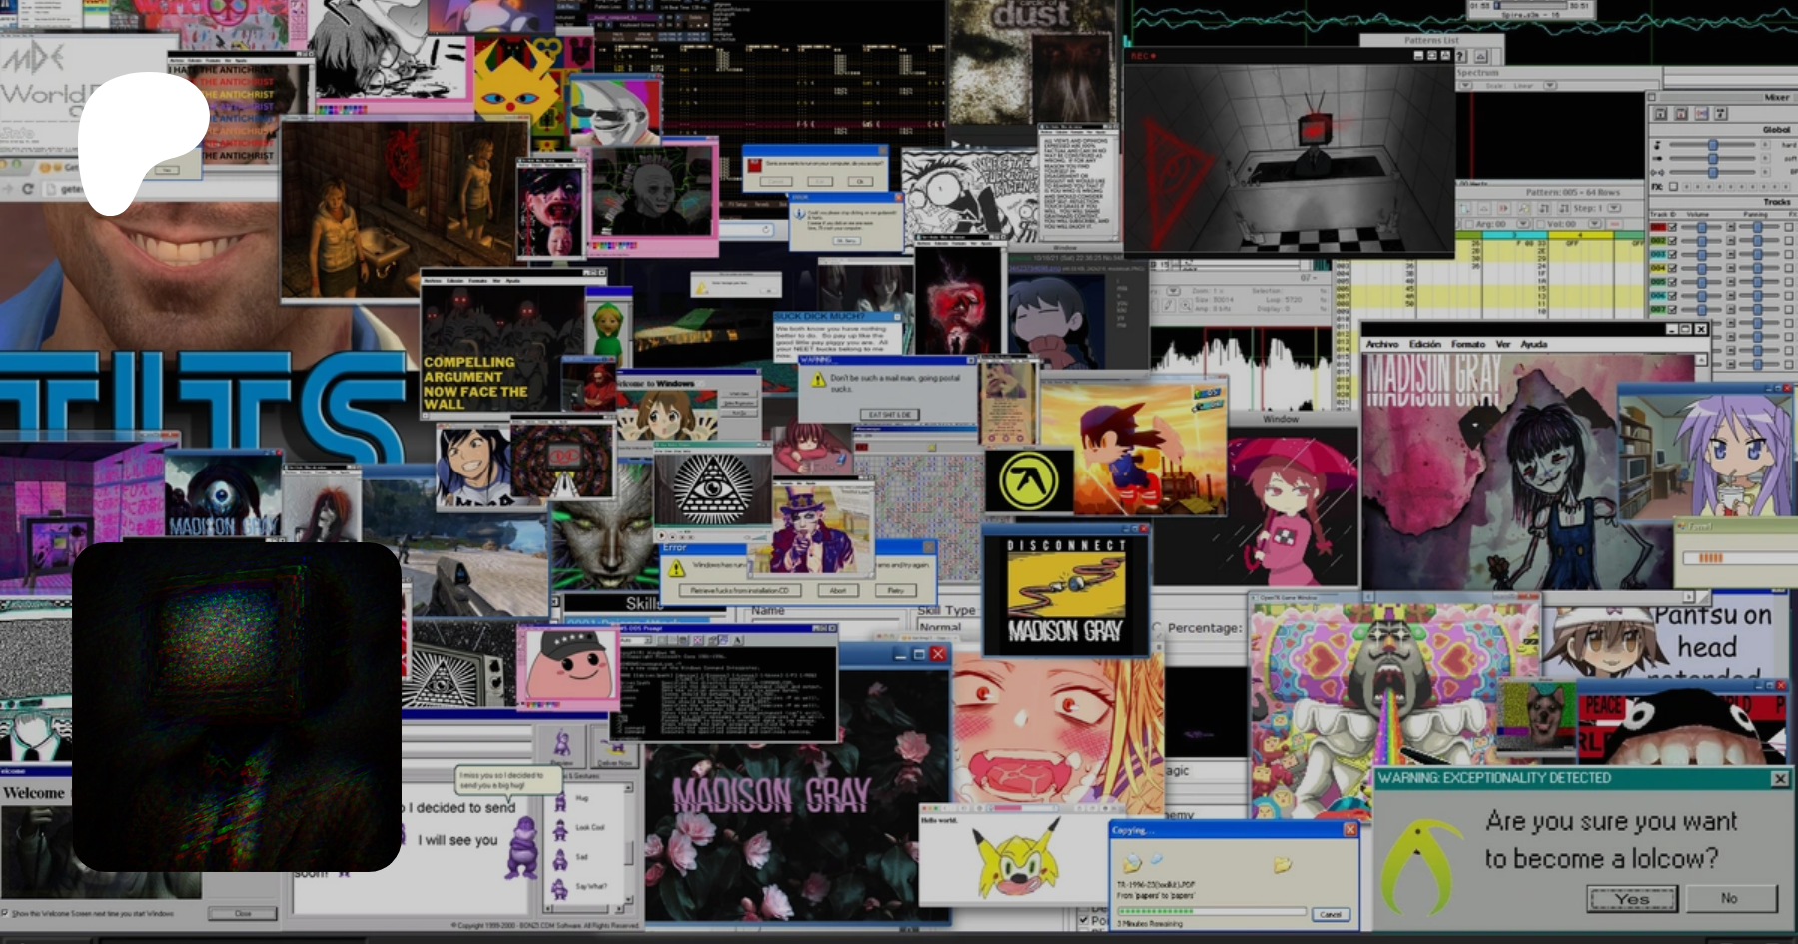Enable track 001 checkbox in Mixer
Screen dimensions: 1798x944
[x=1672, y=227]
